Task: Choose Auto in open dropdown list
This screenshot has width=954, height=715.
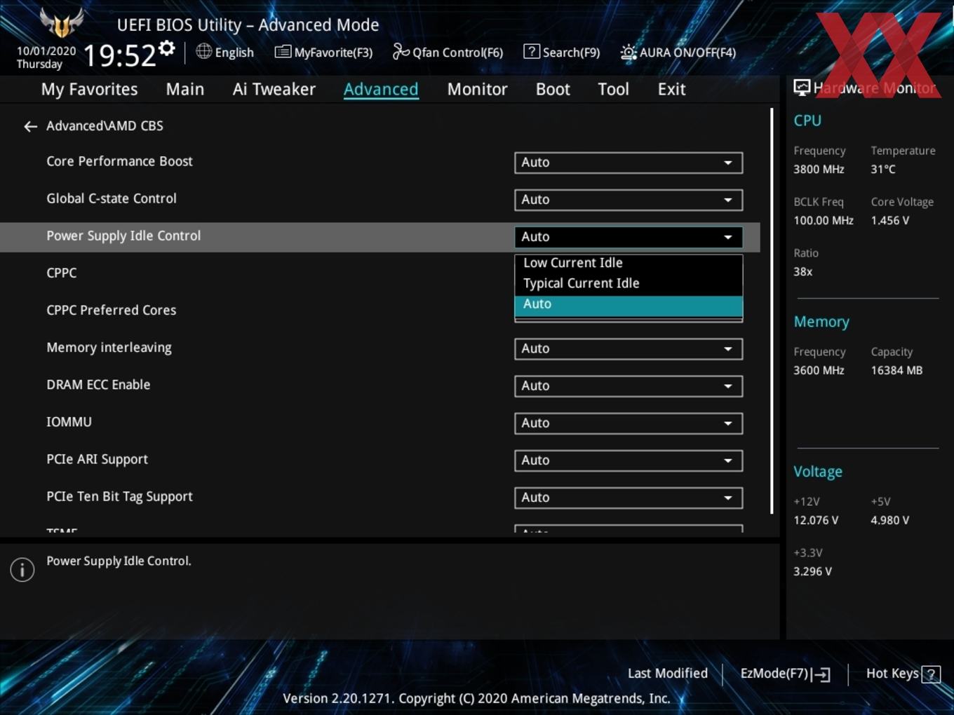Action: (x=629, y=304)
